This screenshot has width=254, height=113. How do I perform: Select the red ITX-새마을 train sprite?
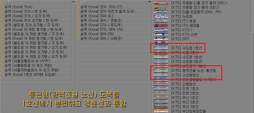[161, 25]
